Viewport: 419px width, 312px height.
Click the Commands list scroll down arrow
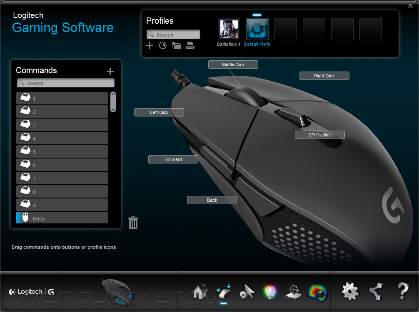[113, 110]
